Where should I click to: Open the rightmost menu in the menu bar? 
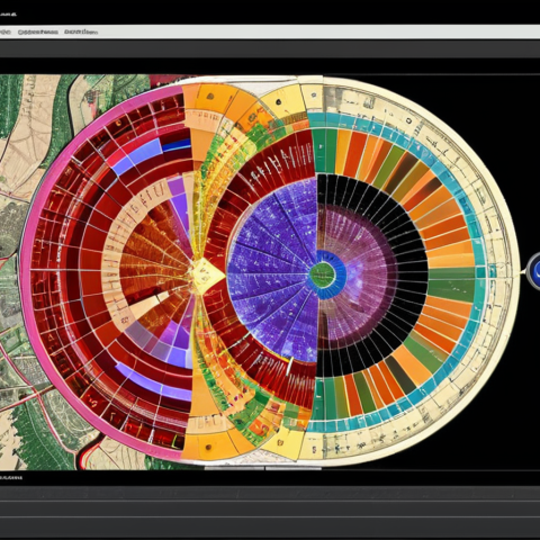(81, 32)
